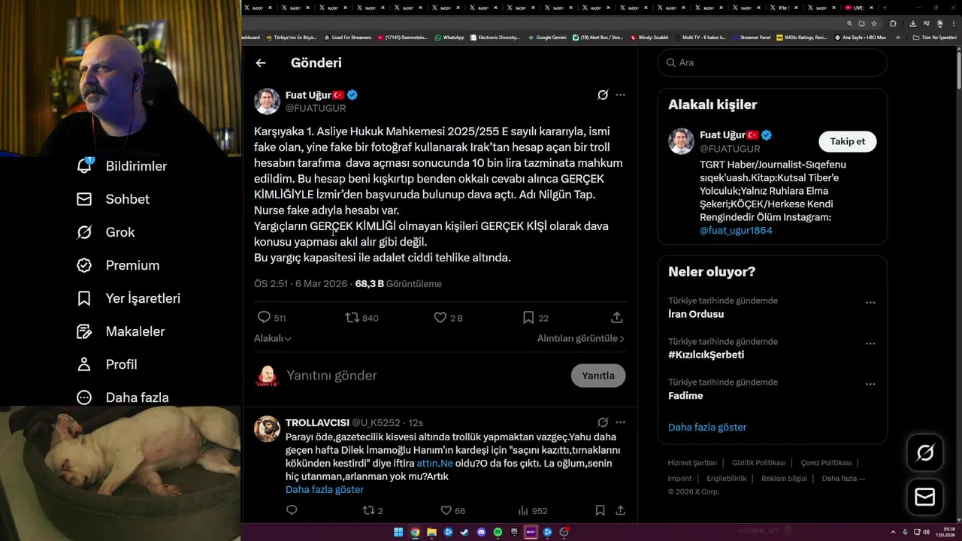Open floating messages envelope button

point(925,497)
